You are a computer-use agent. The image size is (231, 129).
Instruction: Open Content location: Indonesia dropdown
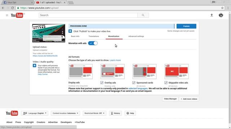click(x=65, y=113)
